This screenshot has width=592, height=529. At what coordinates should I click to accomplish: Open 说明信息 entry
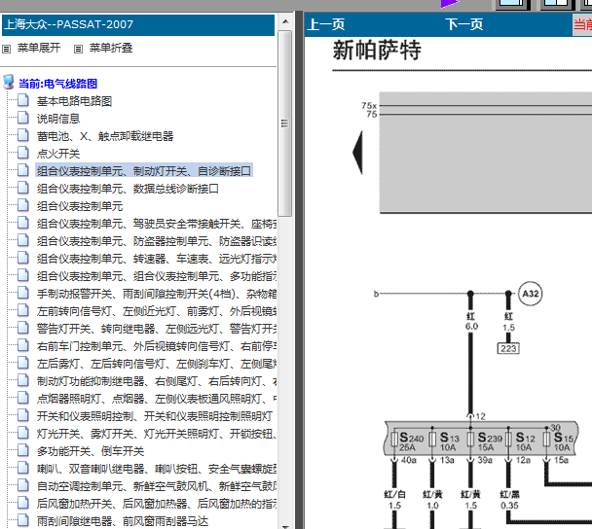coord(58,119)
